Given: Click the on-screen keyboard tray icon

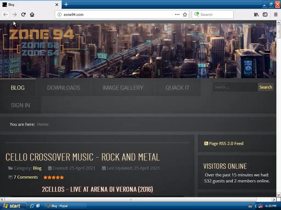Looking at the screenshot, I should click(x=250, y=206).
